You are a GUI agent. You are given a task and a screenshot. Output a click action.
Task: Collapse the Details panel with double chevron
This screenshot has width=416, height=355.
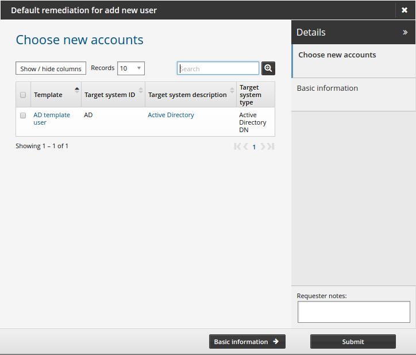405,33
